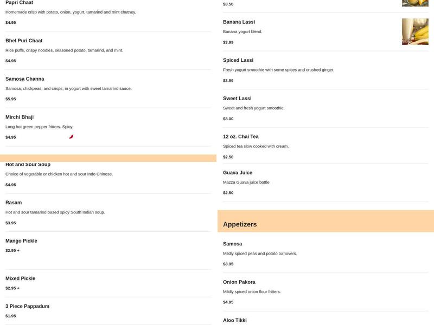Choose the 3 Piece Pappadum item
This screenshot has width=434, height=325.
(27, 307)
